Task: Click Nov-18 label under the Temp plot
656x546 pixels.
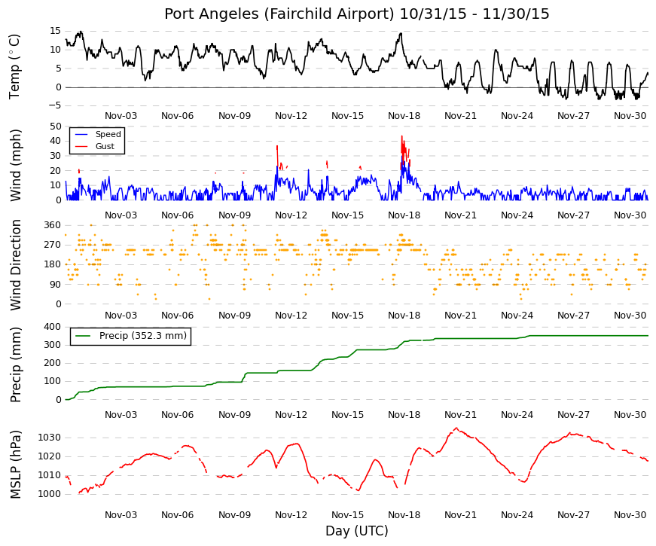Action: coord(404,116)
